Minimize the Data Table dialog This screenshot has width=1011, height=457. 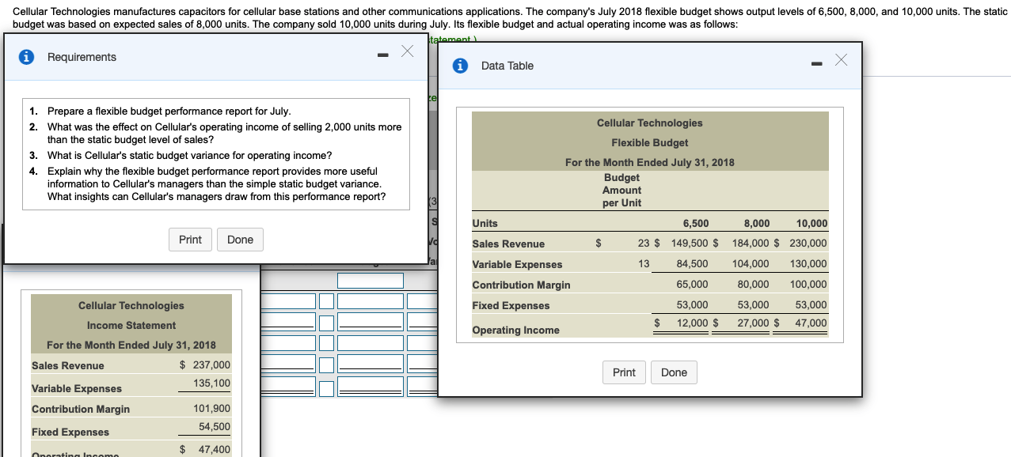click(x=816, y=64)
